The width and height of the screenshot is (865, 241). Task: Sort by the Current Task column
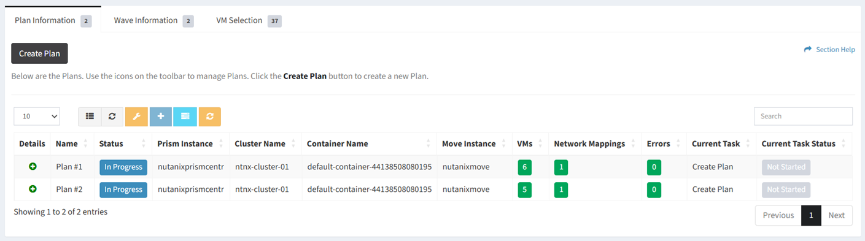[721, 143]
